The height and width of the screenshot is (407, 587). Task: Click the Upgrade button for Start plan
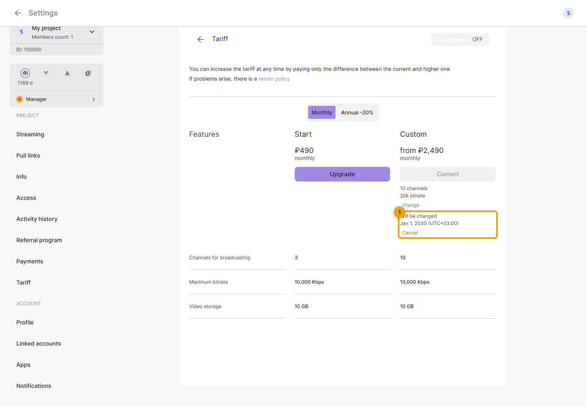click(342, 174)
